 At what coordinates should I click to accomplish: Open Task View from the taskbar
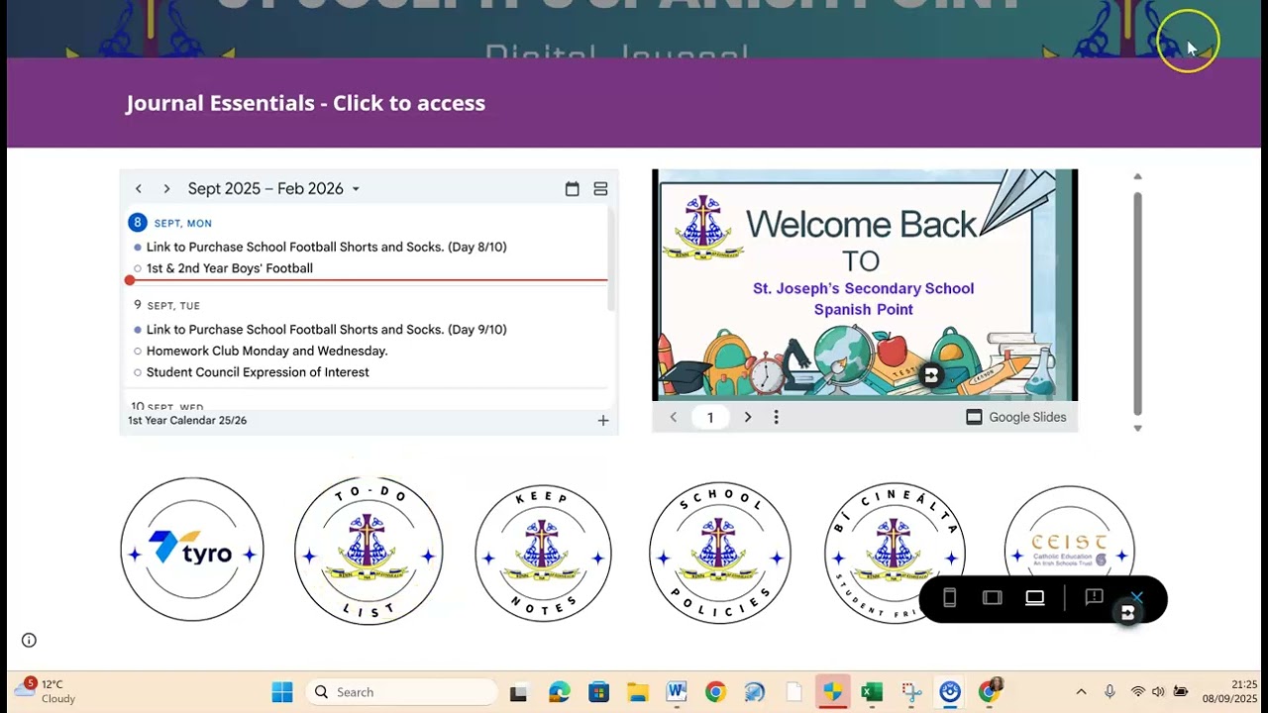pyautogui.click(x=518, y=692)
